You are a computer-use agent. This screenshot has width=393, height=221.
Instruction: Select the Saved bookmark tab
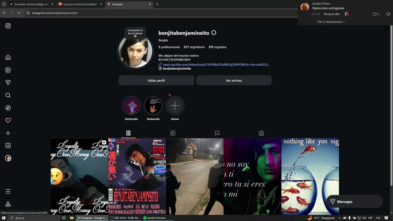pyautogui.click(x=217, y=133)
